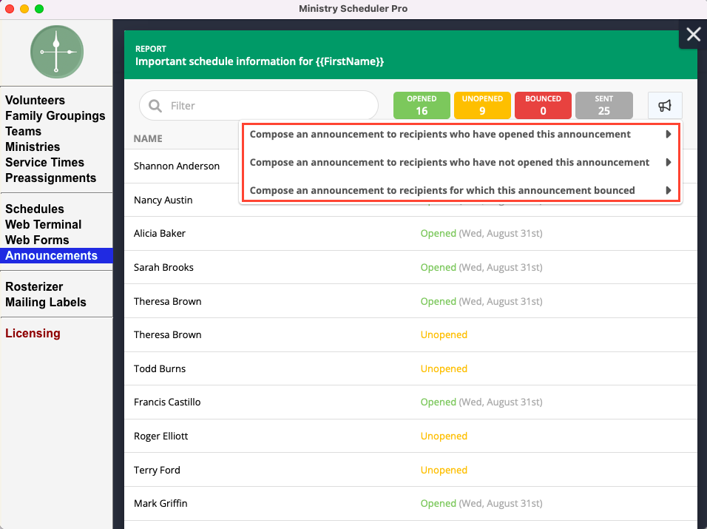Toggle the yellow Unopened 9 filter
The height and width of the screenshot is (529, 707).
tap(482, 106)
